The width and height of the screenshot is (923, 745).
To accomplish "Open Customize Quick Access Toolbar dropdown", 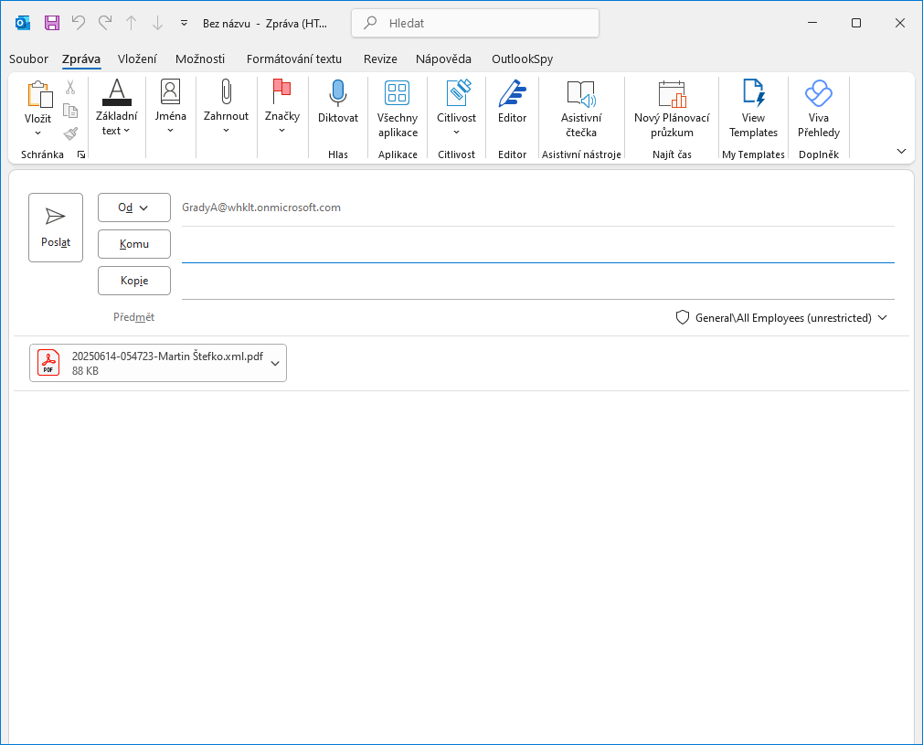I will 185,23.
